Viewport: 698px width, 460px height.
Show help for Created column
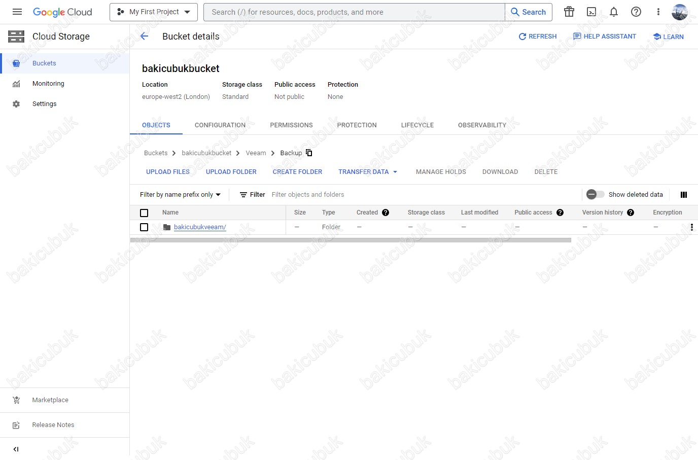pos(386,213)
